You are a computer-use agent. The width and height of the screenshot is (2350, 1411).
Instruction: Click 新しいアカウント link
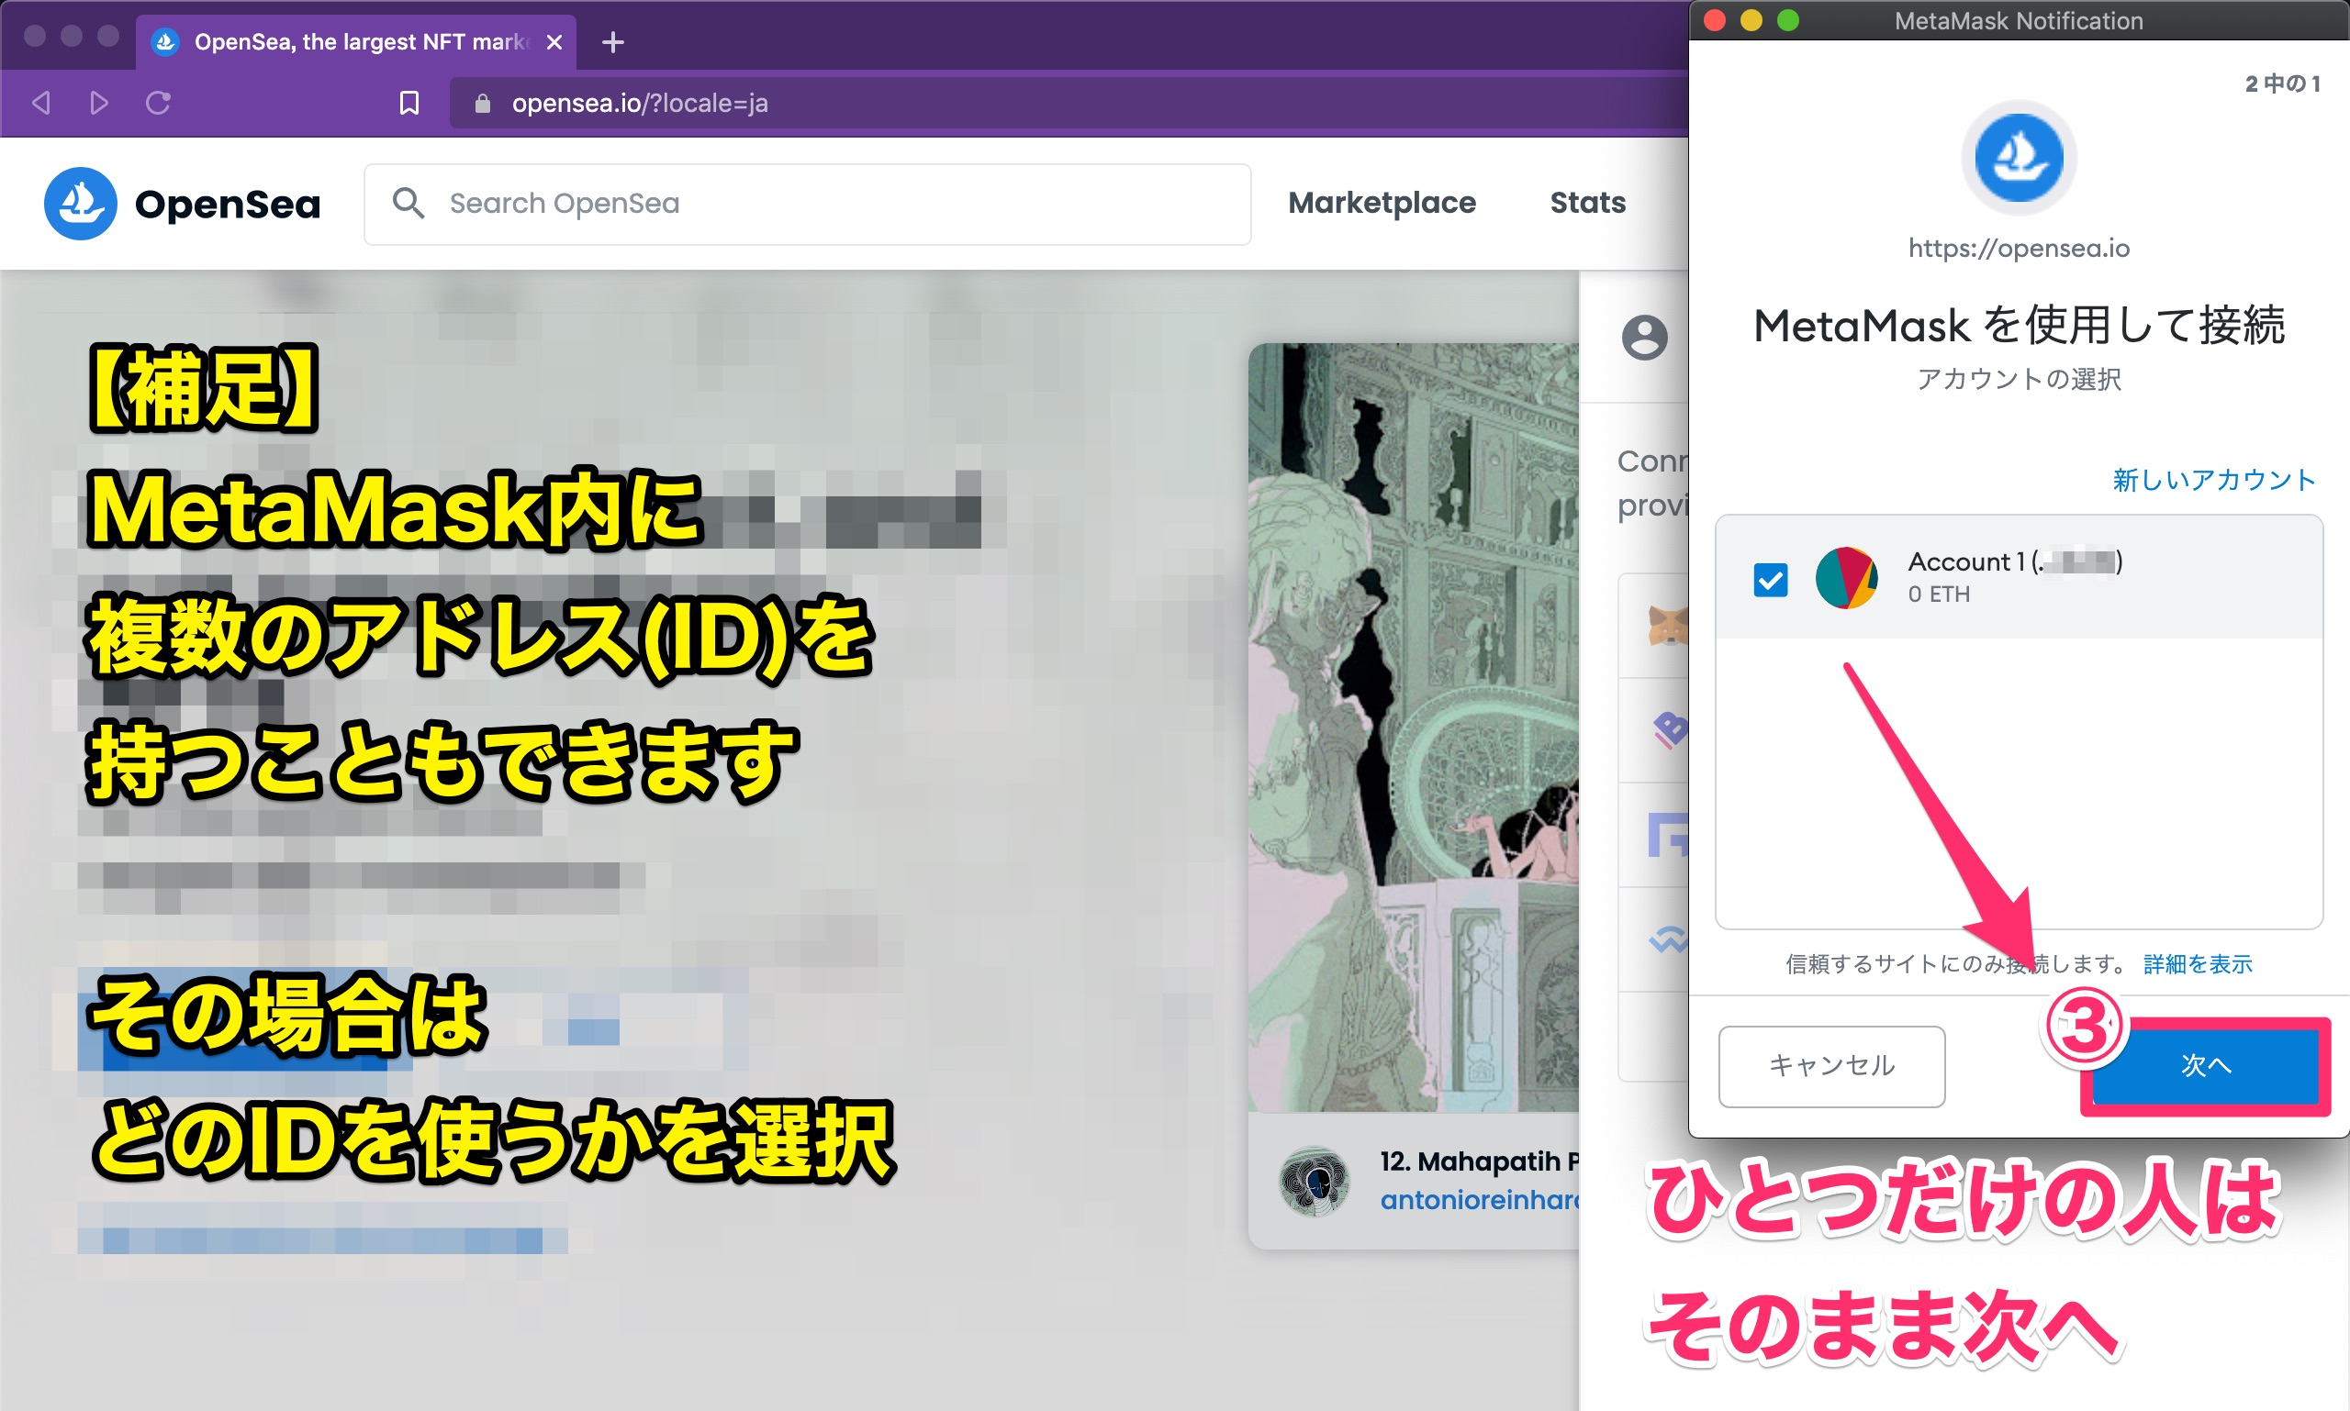pos(2214,479)
